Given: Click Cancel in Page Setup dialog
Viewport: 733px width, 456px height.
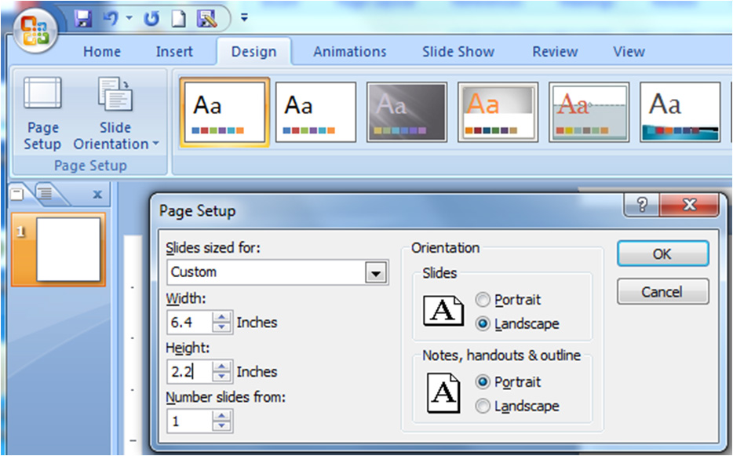Looking at the screenshot, I should (x=662, y=292).
